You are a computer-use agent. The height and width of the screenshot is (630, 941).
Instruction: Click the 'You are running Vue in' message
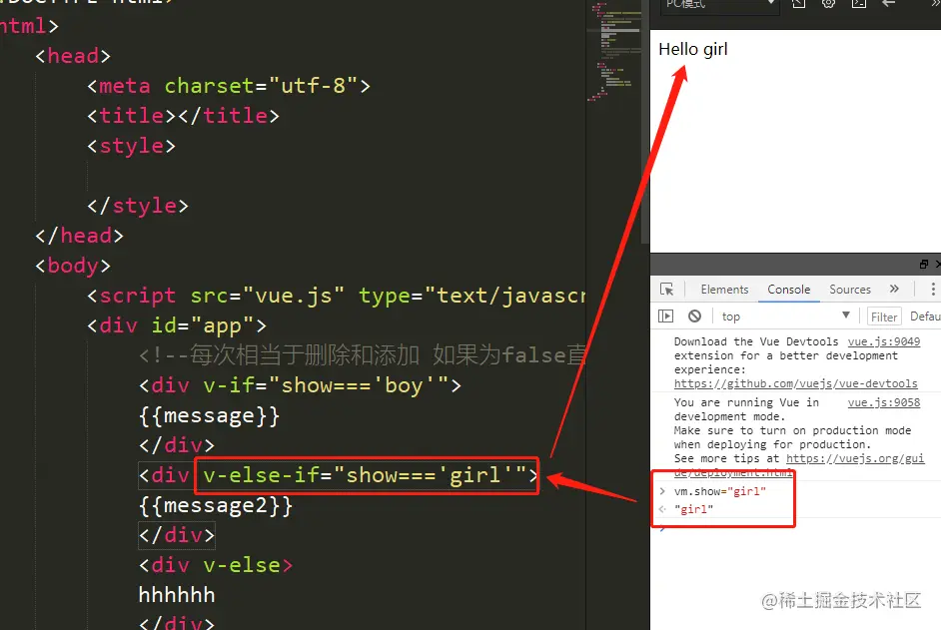pyautogui.click(x=746, y=402)
